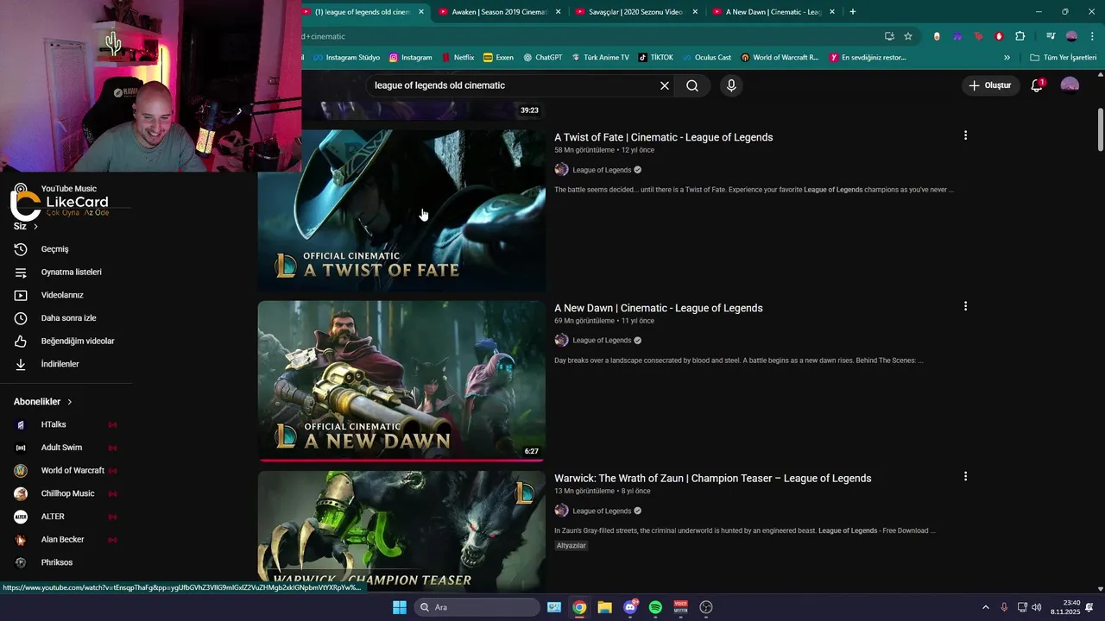
Task: Open Chrome media controls icon
Action: (x=1051, y=36)
